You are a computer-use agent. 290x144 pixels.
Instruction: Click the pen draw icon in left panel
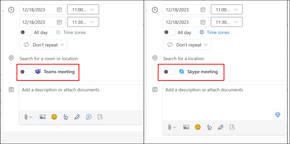(77, 117)
